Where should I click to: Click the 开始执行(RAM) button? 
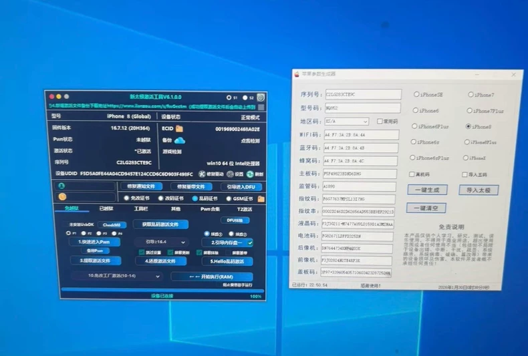pos(212,277)
